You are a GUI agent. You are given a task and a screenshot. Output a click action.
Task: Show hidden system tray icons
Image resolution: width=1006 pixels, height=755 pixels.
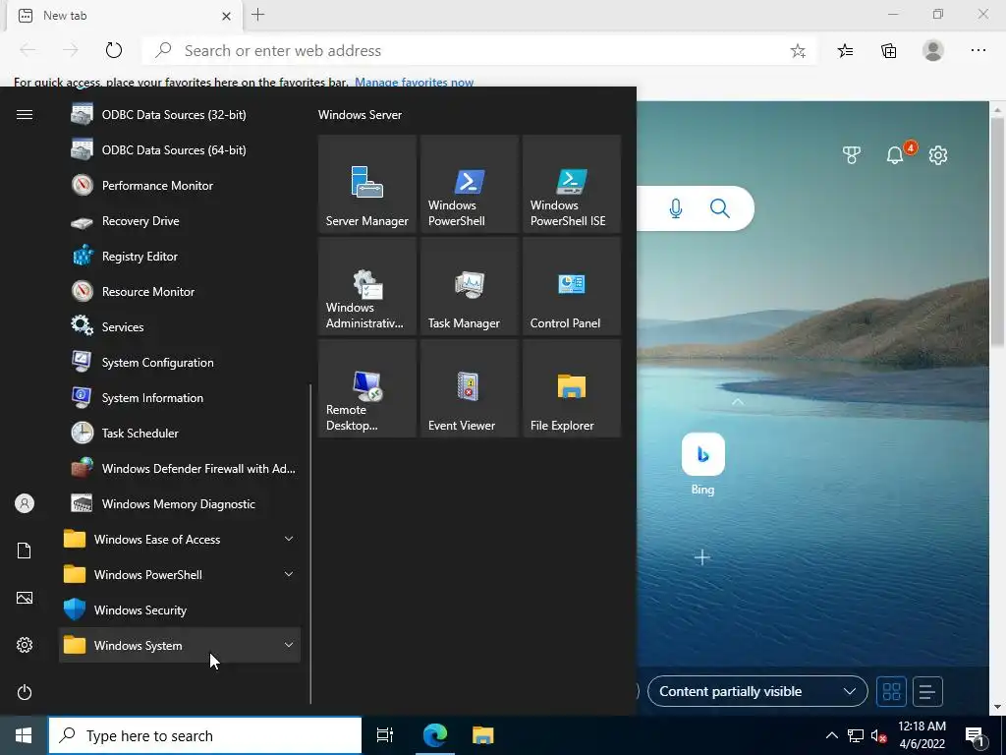831,735
